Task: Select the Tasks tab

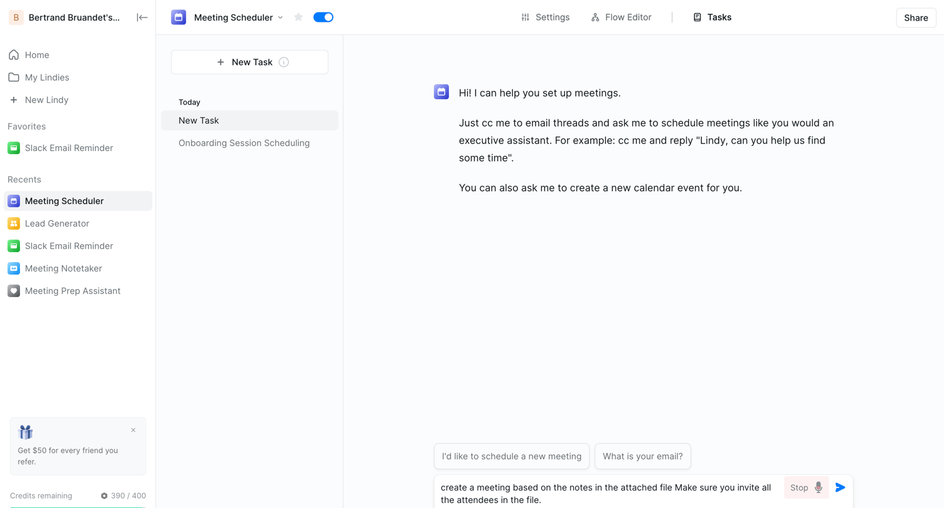Action: 712,17
